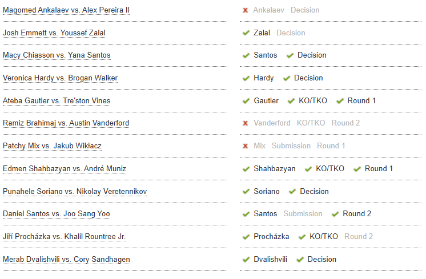Open Daniel Santos vs. Joo Sang Yoo link
This screenshot has height=279, width=426.
tap(56, 214)
